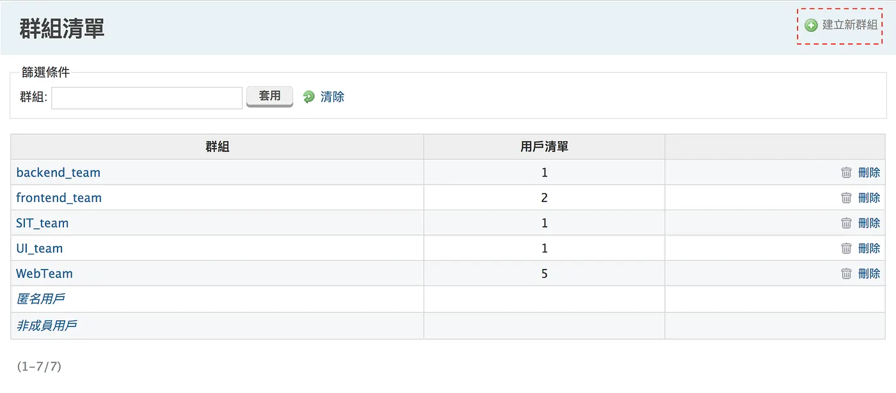Click the 用戶清單 column header
Viewport: 896px width, 393px height.
pyautogui.click(x=545, y=147)
